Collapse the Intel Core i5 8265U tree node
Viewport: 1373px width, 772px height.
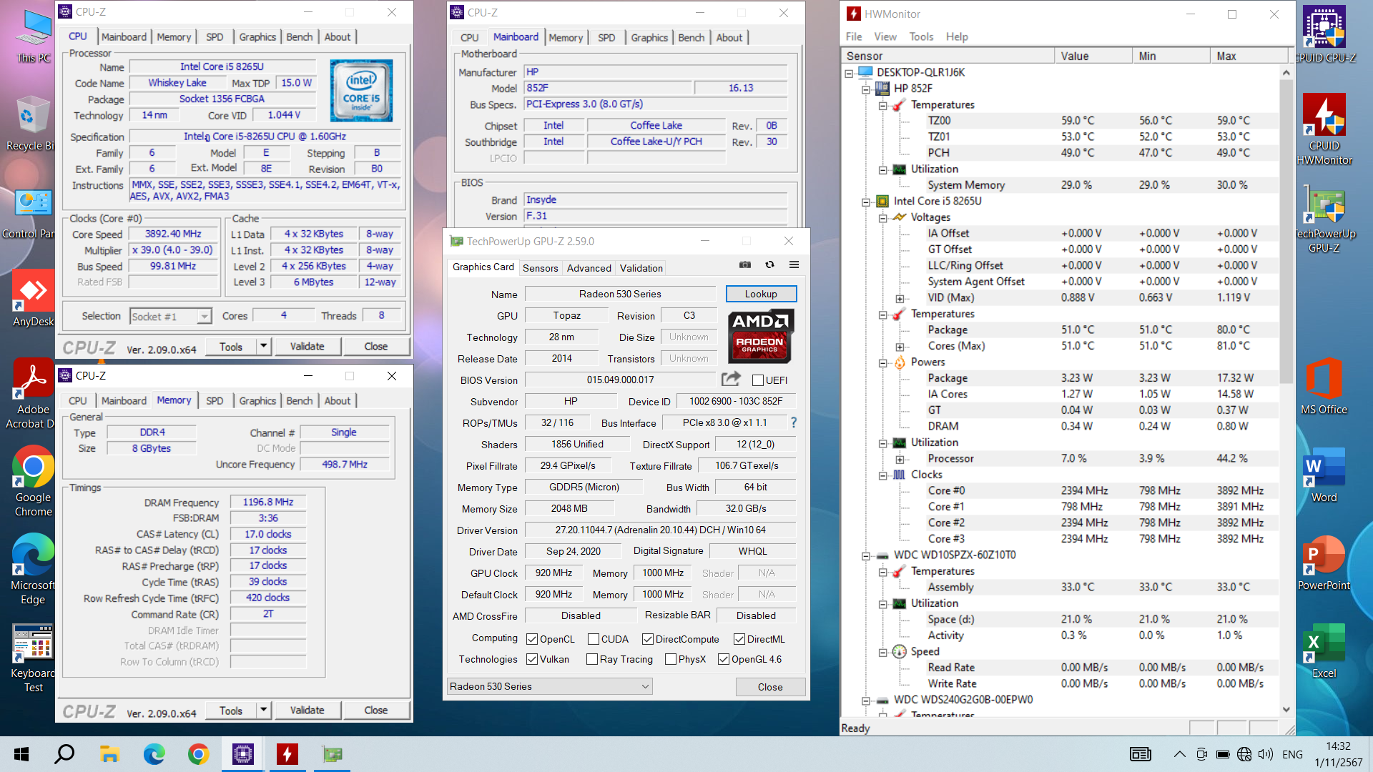[866, 202]
